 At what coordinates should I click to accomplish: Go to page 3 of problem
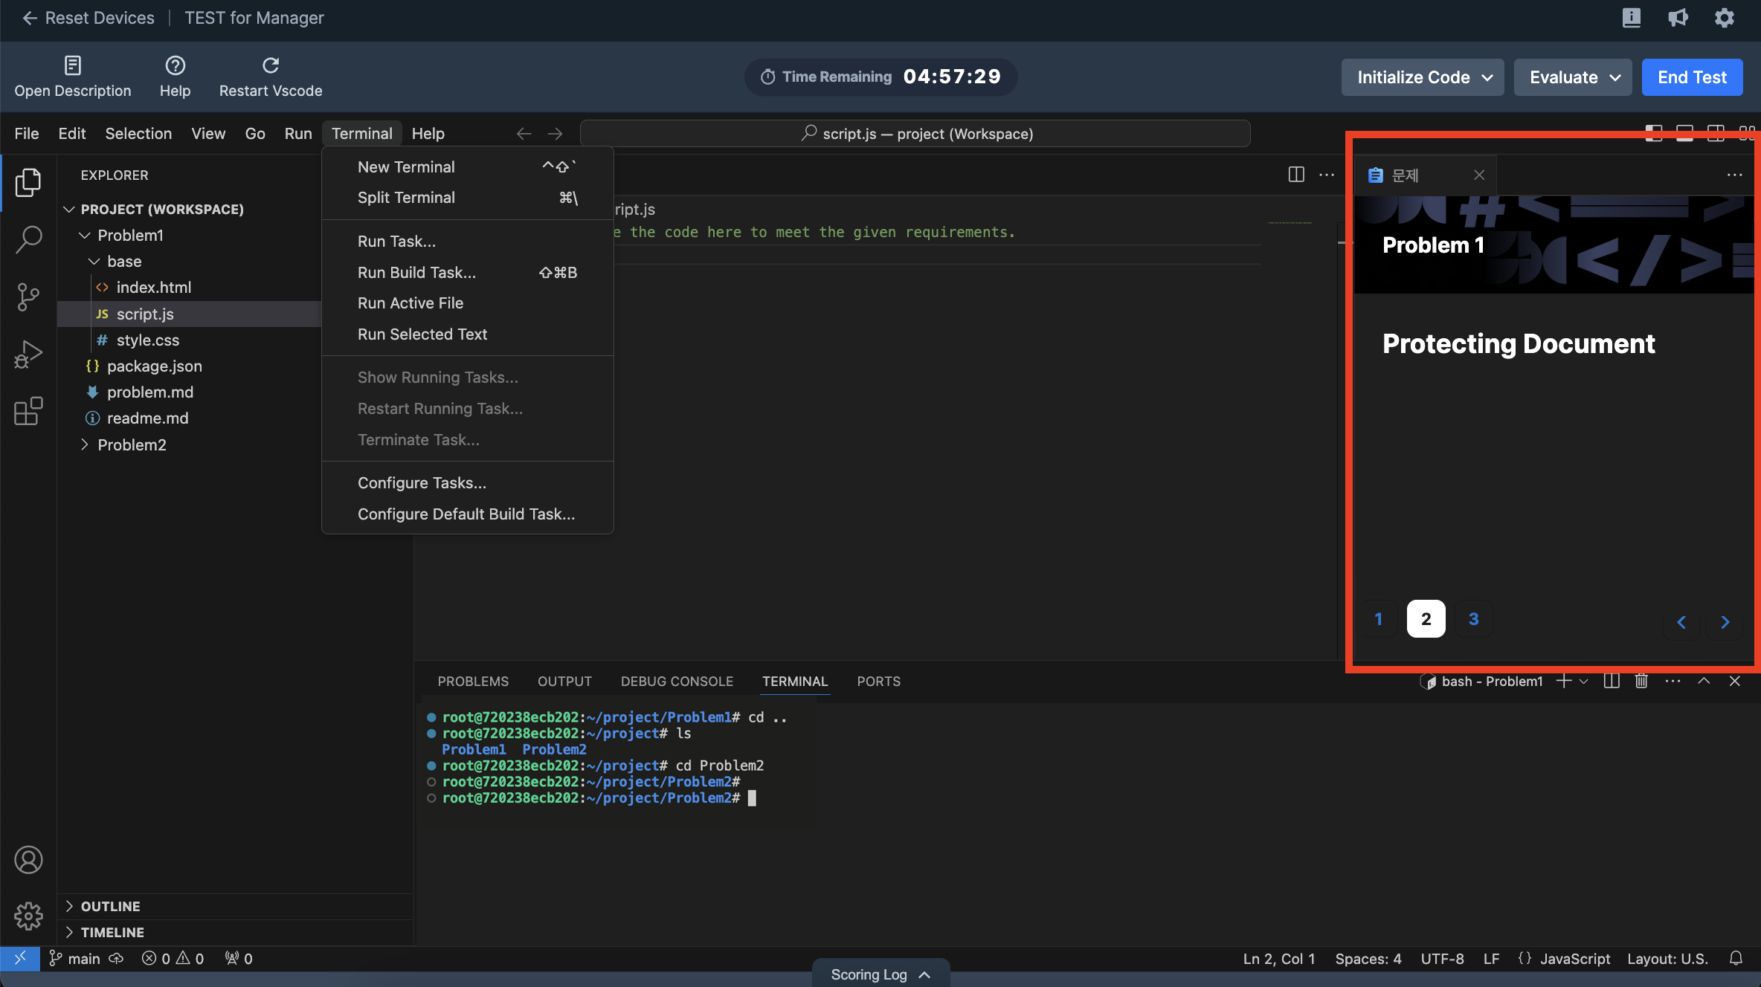tap(1473, 619)
